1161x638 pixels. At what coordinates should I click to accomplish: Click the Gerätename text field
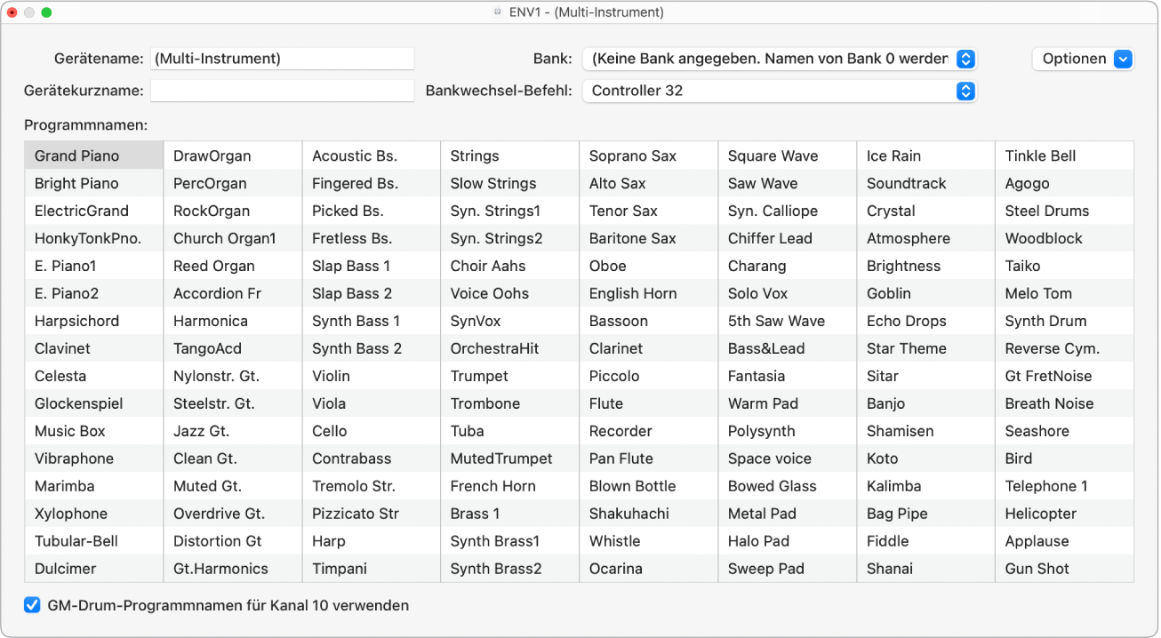[x=282, y=59]
